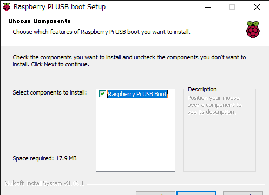The image size is (269, 195).
Task: Close the Setup window with the X
Action: pos(257,7)
